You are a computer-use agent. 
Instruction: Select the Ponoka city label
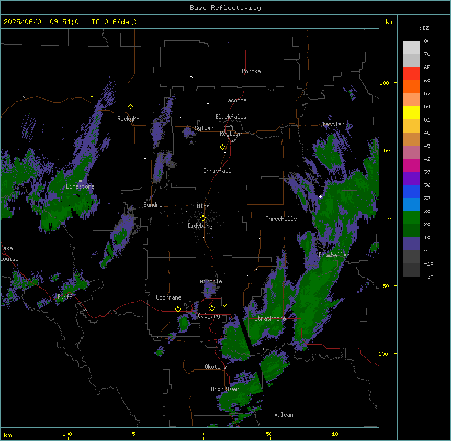(251, 71)
